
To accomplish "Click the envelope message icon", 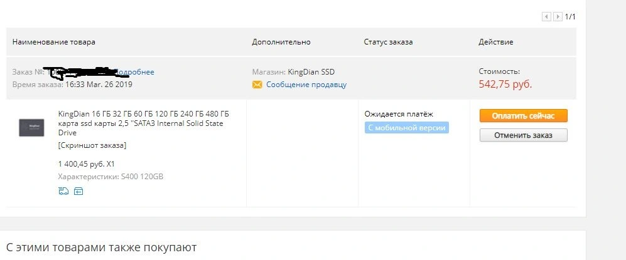I will click(257, 85).
